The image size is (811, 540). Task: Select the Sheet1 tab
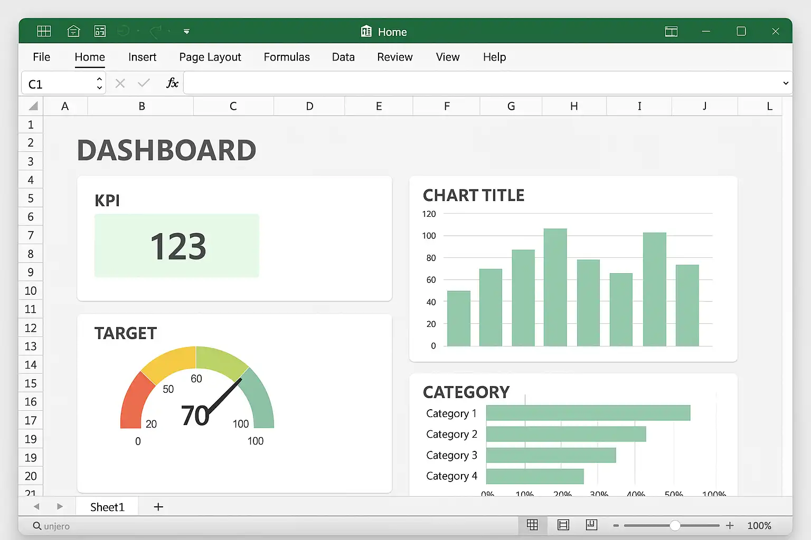point(107,507)
